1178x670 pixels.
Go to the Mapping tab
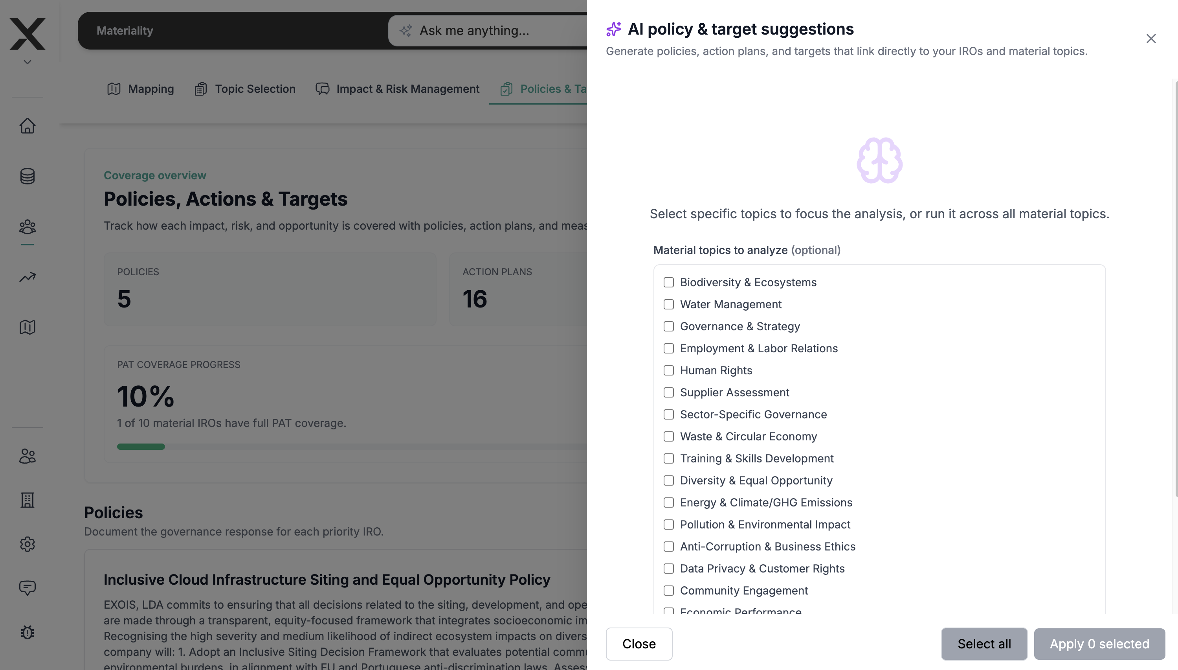(x=140, y=89)
